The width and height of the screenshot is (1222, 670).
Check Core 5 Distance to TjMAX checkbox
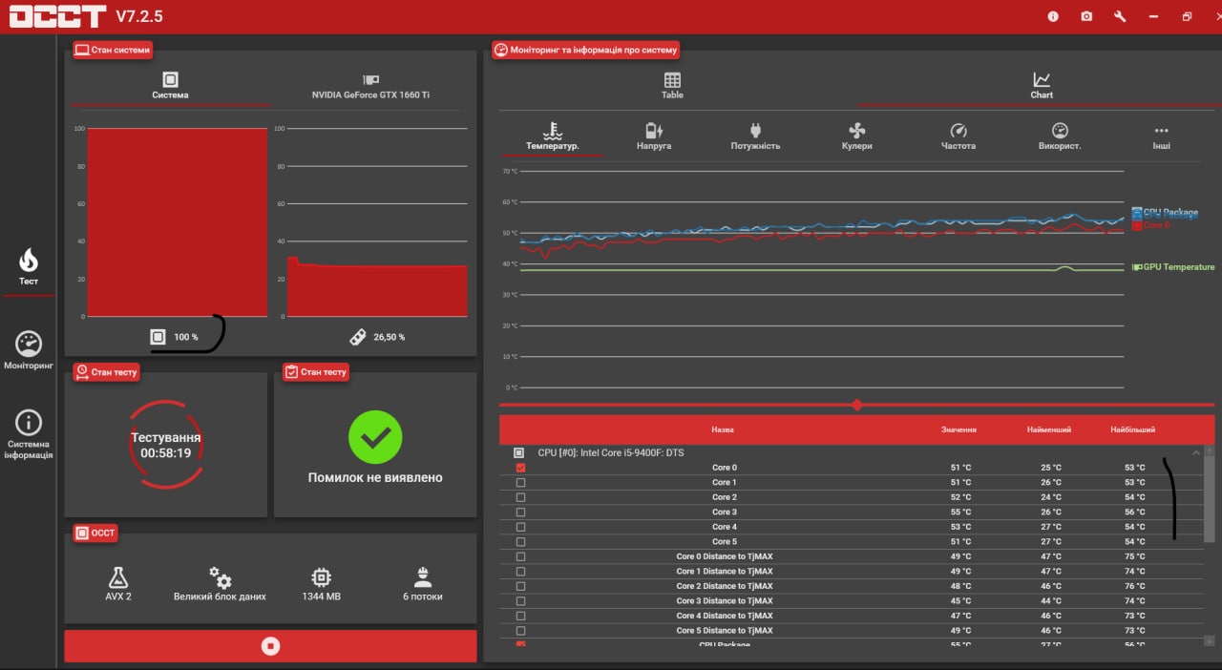tap(520, 631)
